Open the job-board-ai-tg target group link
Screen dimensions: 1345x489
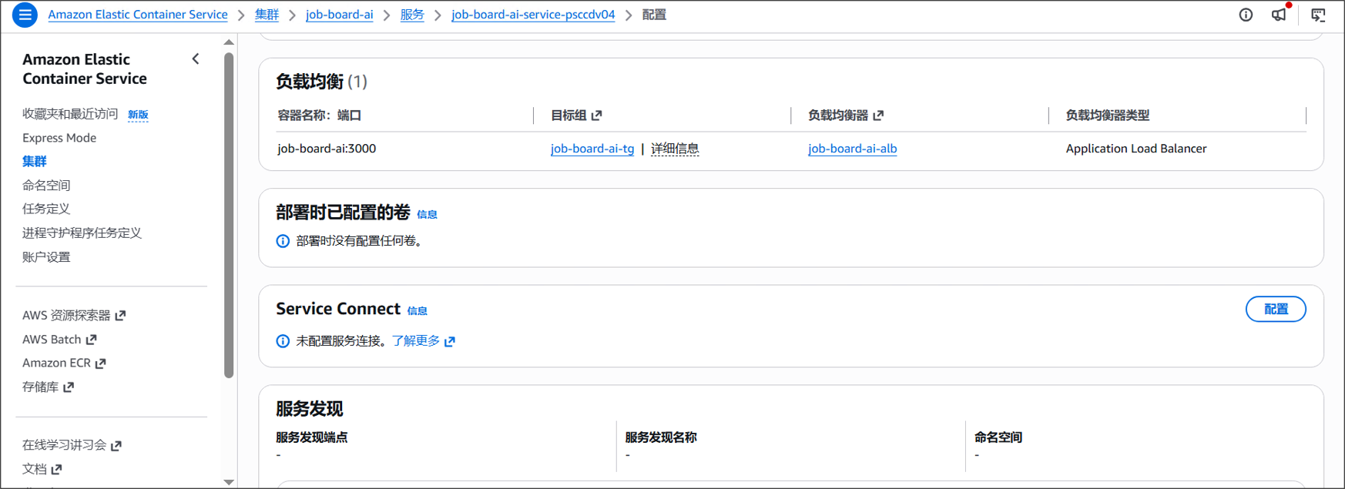click(x=592, y=149)
